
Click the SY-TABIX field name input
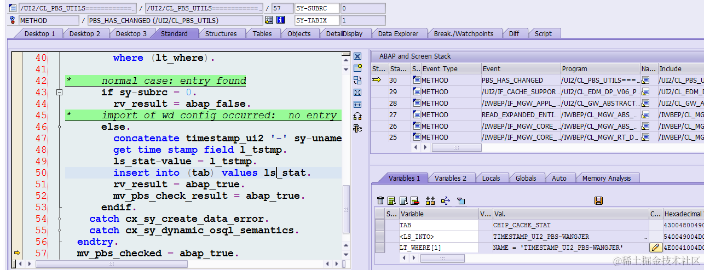point(316,20)
